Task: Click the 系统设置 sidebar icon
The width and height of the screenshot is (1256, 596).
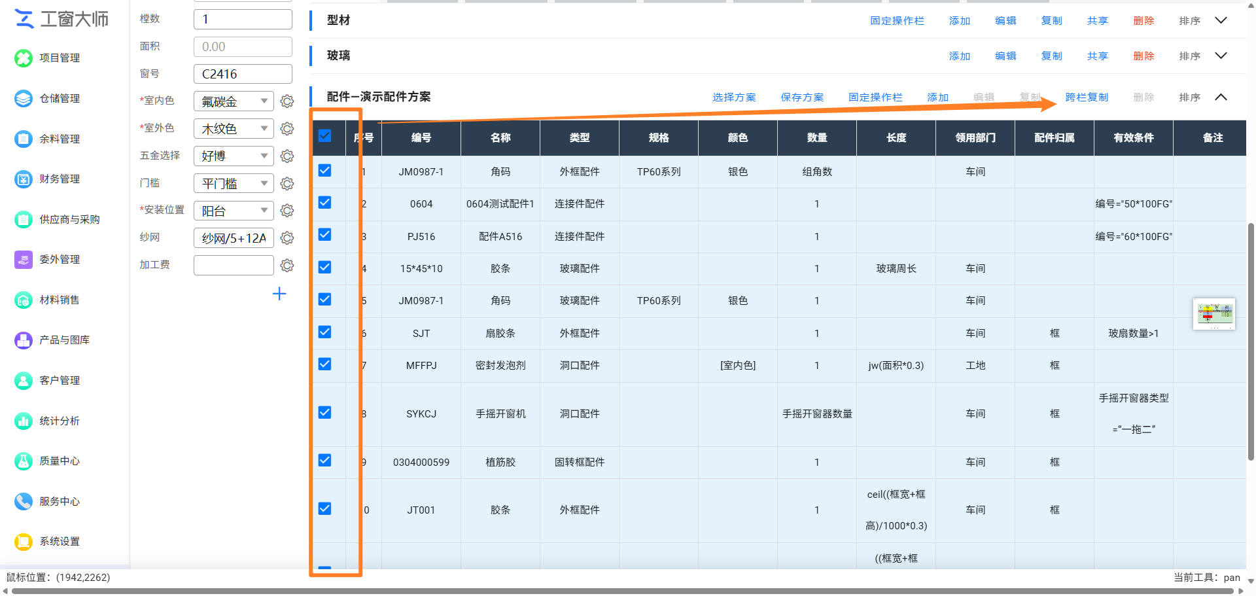Action: (x=24, y=542)
